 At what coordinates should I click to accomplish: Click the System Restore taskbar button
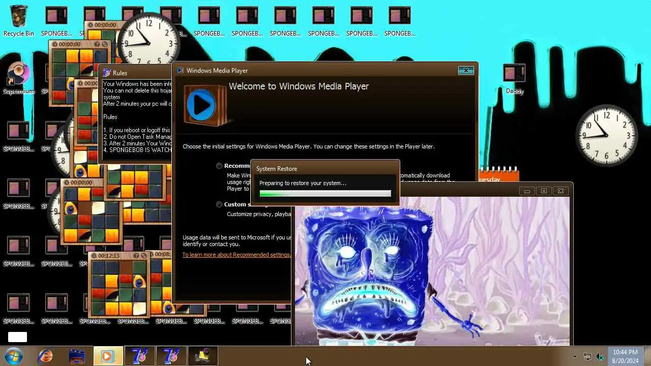(202, 356)
